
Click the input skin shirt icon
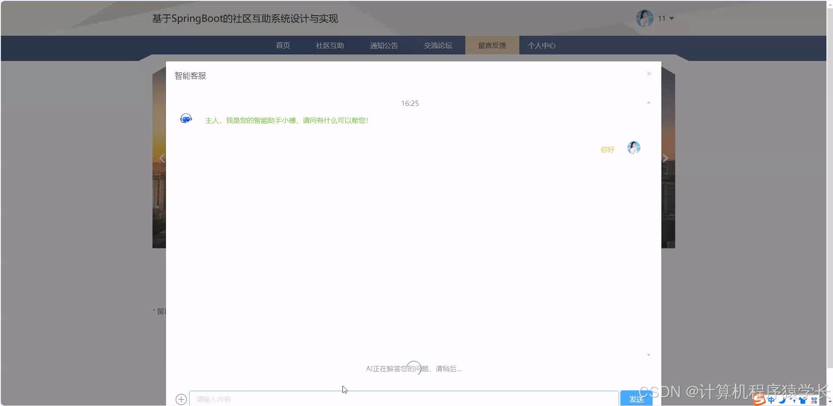pos(803,400)
